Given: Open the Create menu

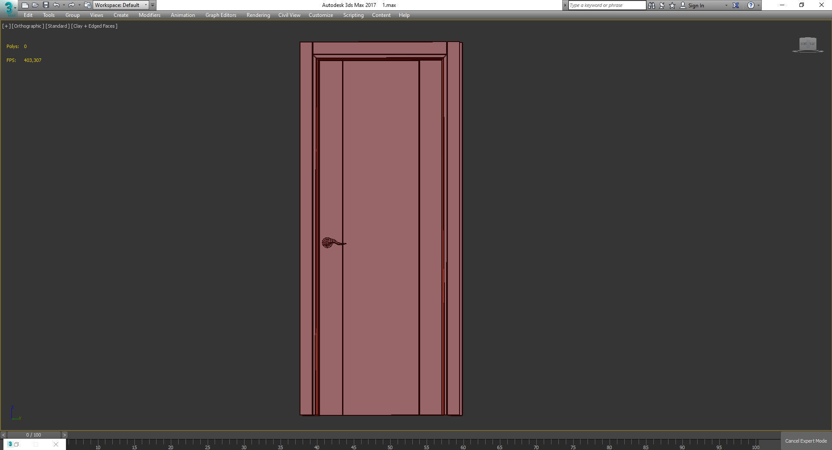Looking at the screenshot, I should click(x=121, y=15).
